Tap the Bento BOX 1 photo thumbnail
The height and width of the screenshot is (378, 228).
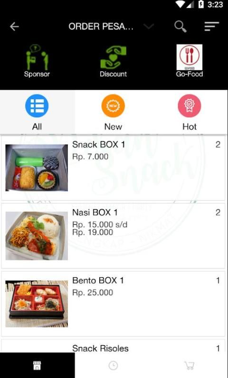[x=37, y=304]
